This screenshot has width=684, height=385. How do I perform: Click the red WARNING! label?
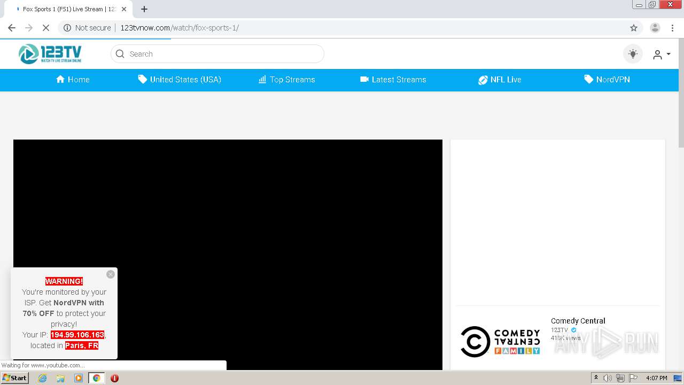click(64, 281)
